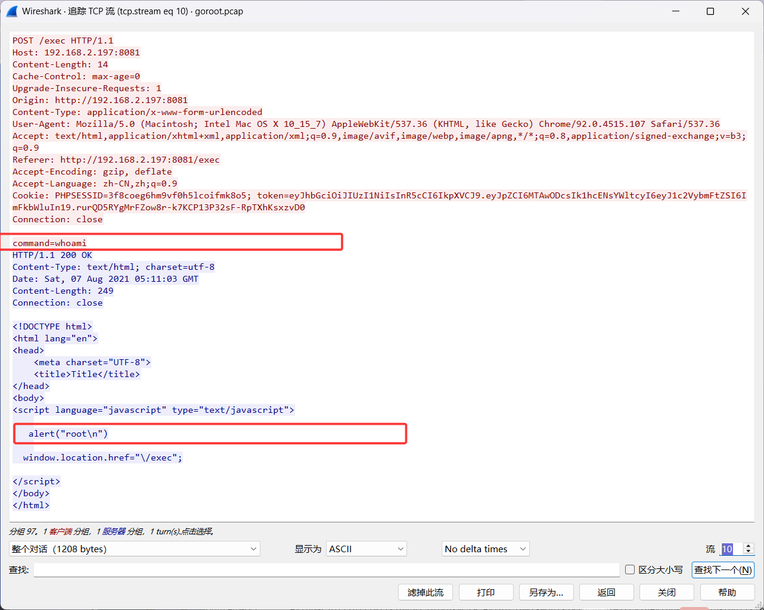This screenshot has height=610, width=764.
Task: Maximize the Wireshark stream window
Action: (710, 11)
